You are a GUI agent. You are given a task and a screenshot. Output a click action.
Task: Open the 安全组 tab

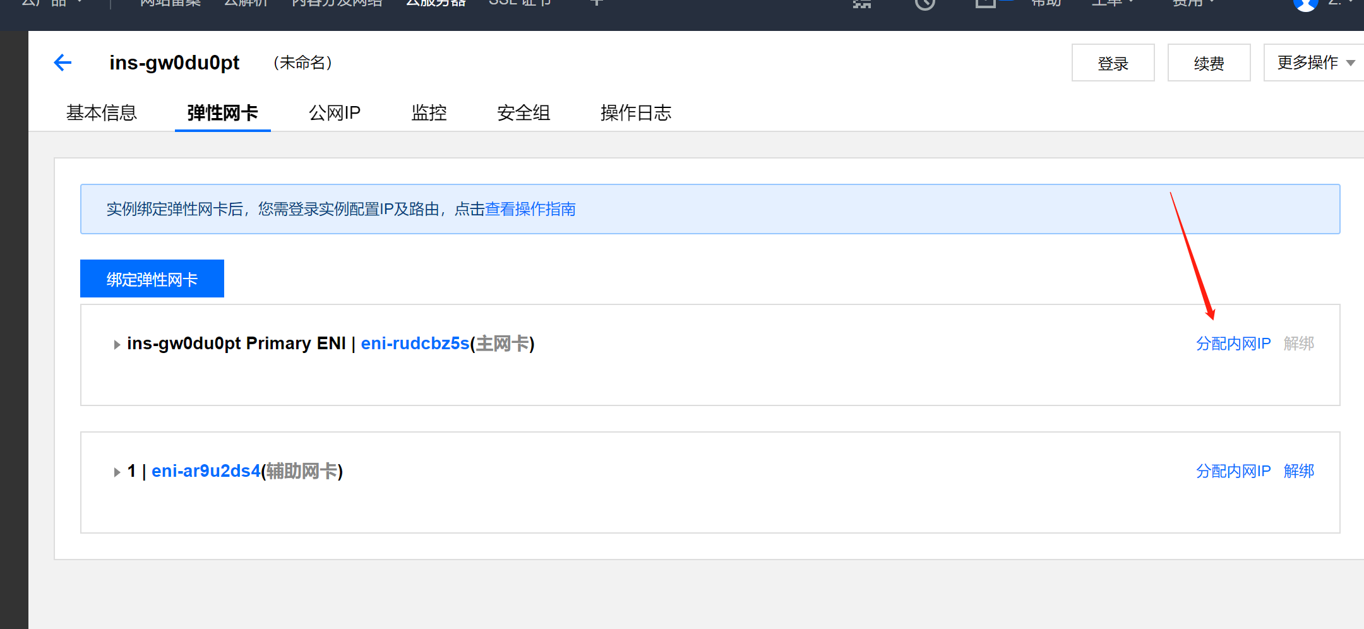point(523,113)
